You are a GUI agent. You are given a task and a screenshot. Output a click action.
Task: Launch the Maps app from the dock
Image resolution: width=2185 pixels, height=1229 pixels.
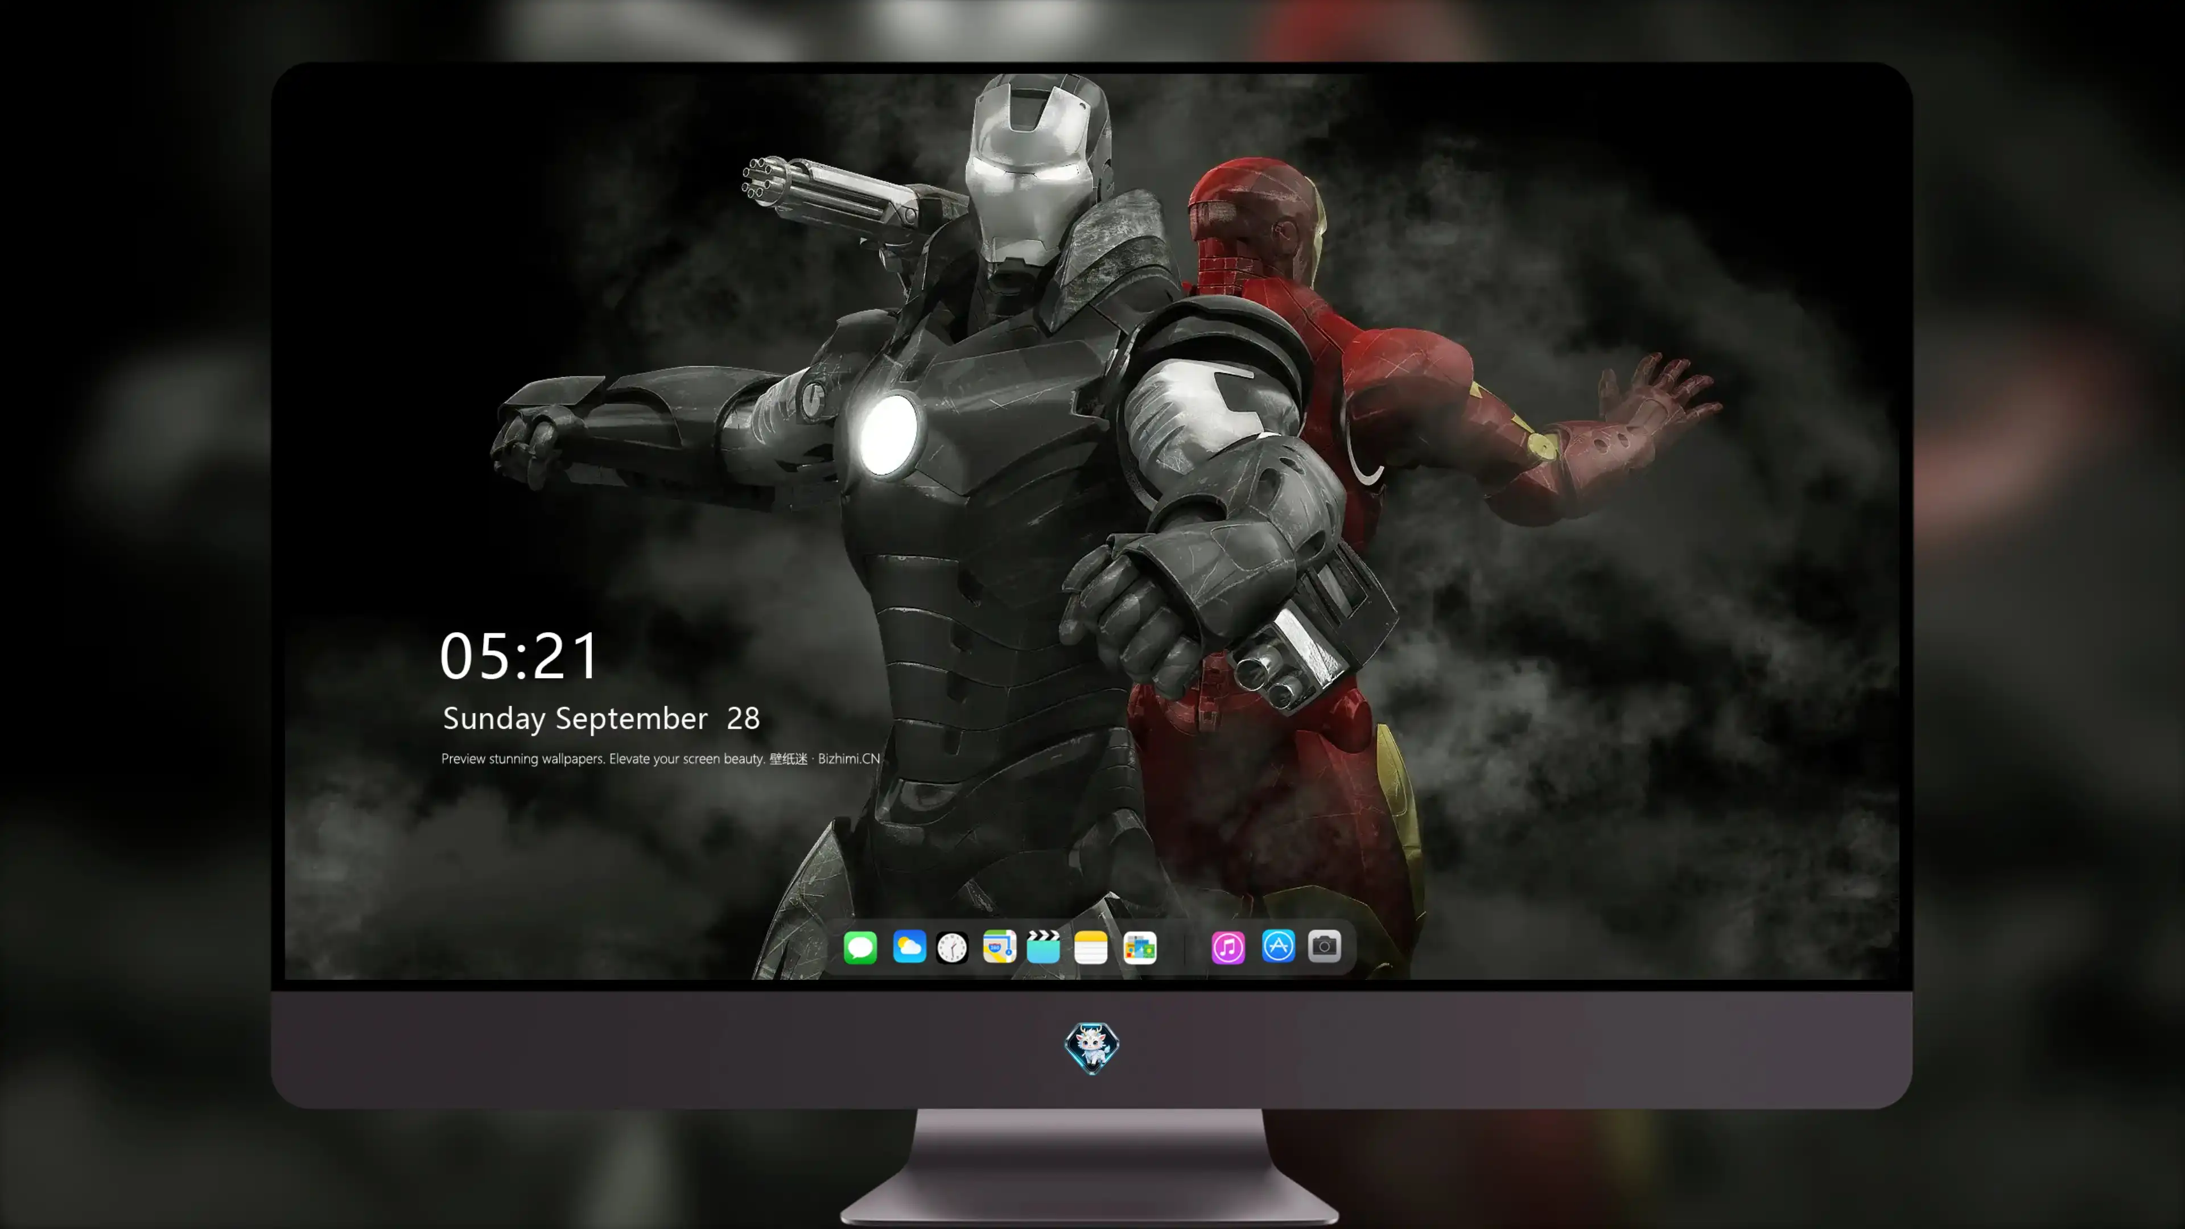coord(999,947)
